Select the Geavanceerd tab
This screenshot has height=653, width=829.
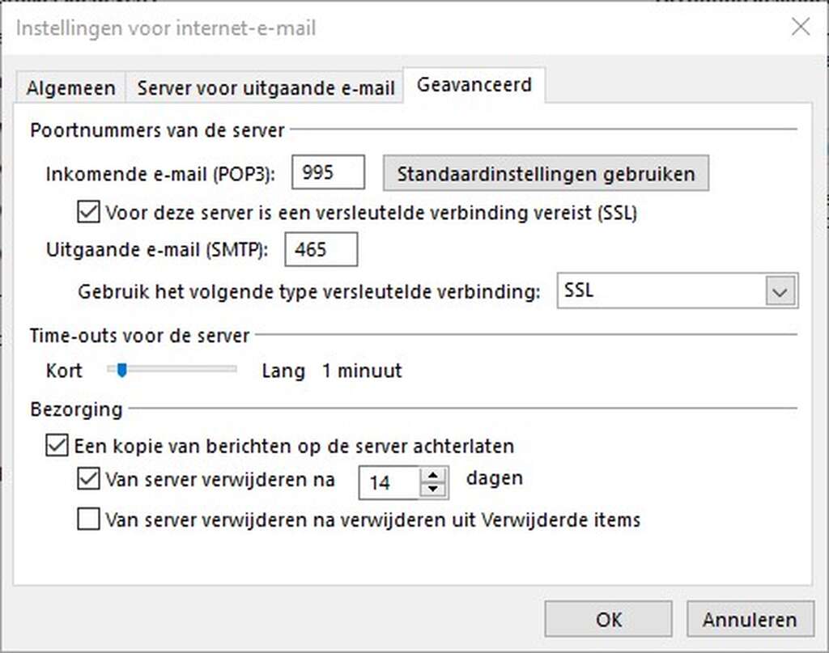pyautogui.click(x=474, y=85)
